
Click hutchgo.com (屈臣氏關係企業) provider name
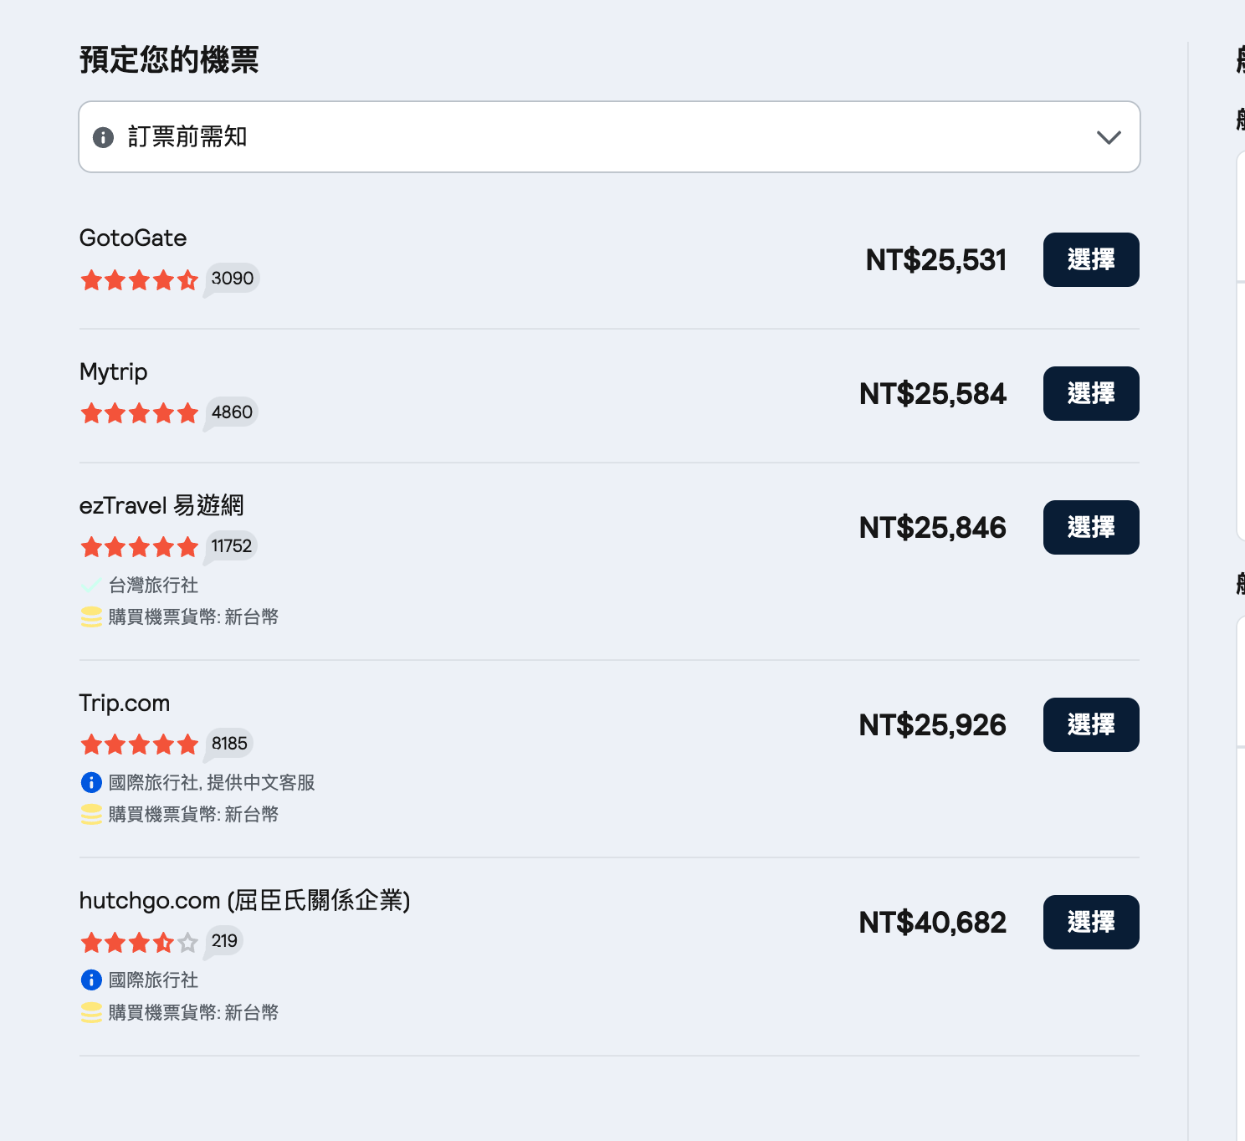245,901
